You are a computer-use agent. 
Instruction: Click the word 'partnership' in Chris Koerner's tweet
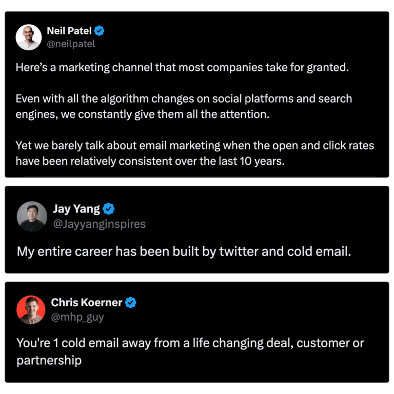click(x=49, y=360)
